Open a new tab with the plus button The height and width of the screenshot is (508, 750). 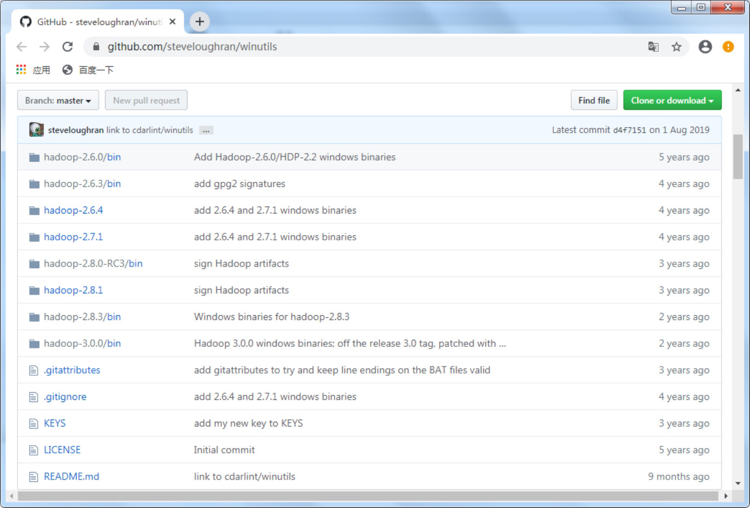coord(200,21)
